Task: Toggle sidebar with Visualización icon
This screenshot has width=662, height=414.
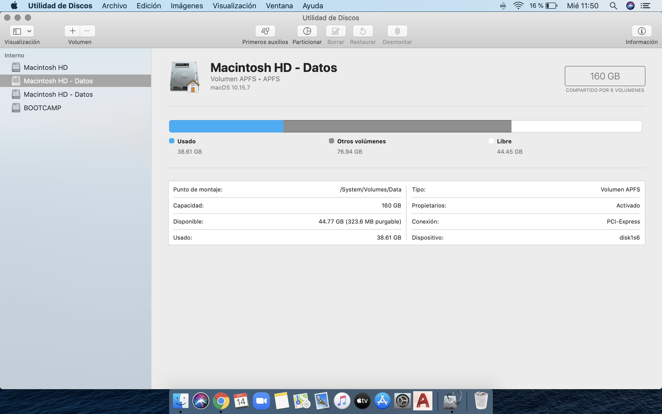Action: 17,31
